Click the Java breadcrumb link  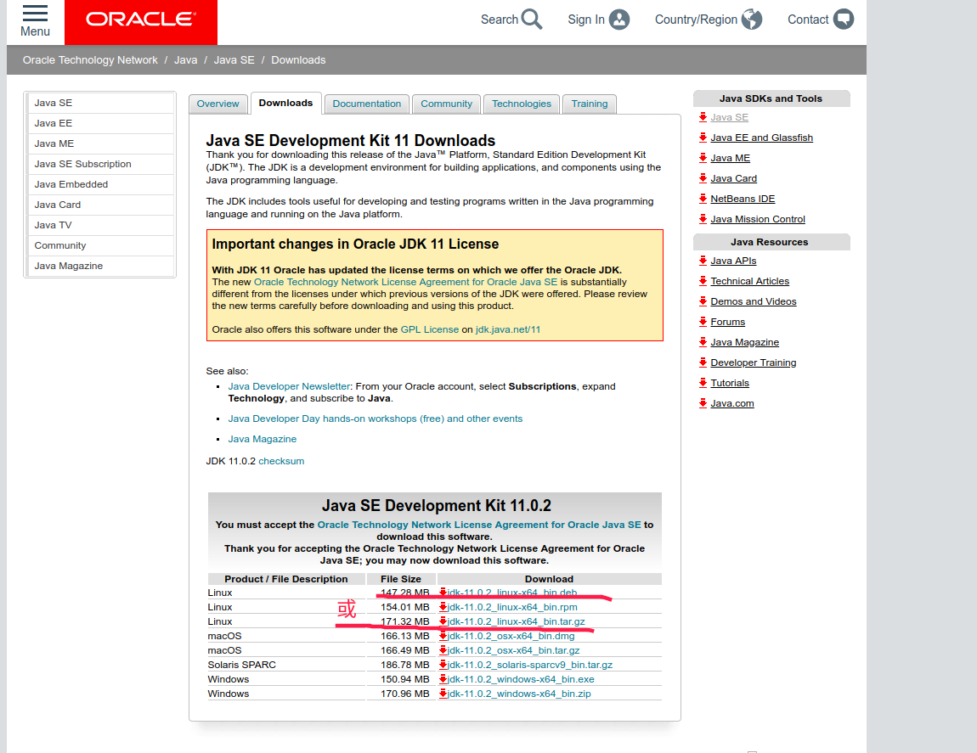pos(186,59)
